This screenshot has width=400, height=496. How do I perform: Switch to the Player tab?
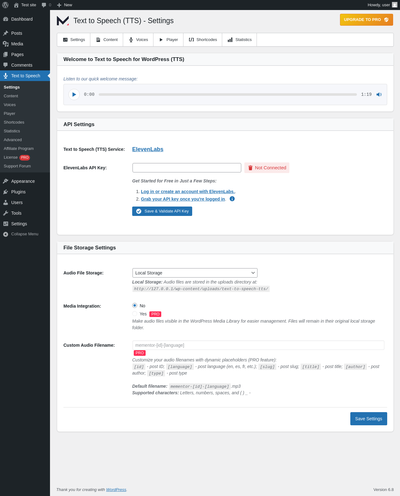[x=168, y=40]
